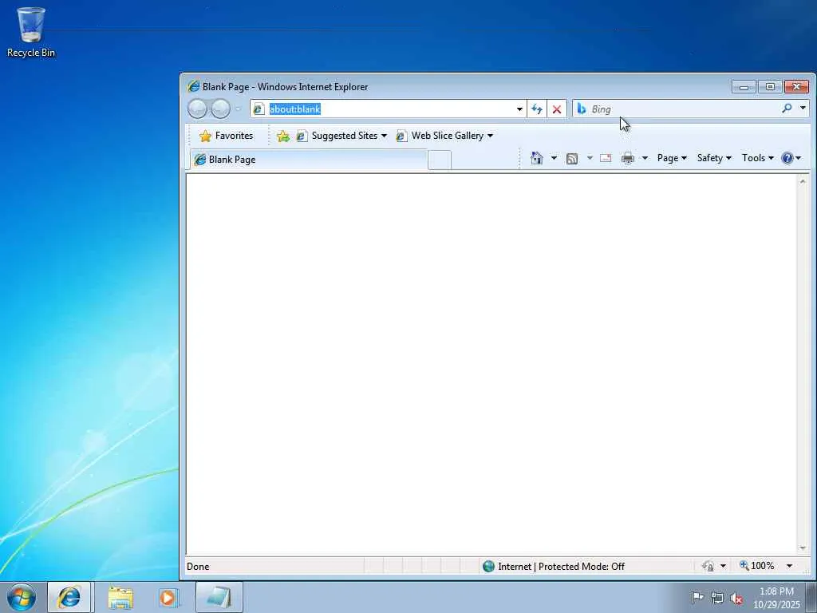This screenshot has height=613, width=817.
Task: Click the red Stop loading icon
Action: (x=556, y=109)
